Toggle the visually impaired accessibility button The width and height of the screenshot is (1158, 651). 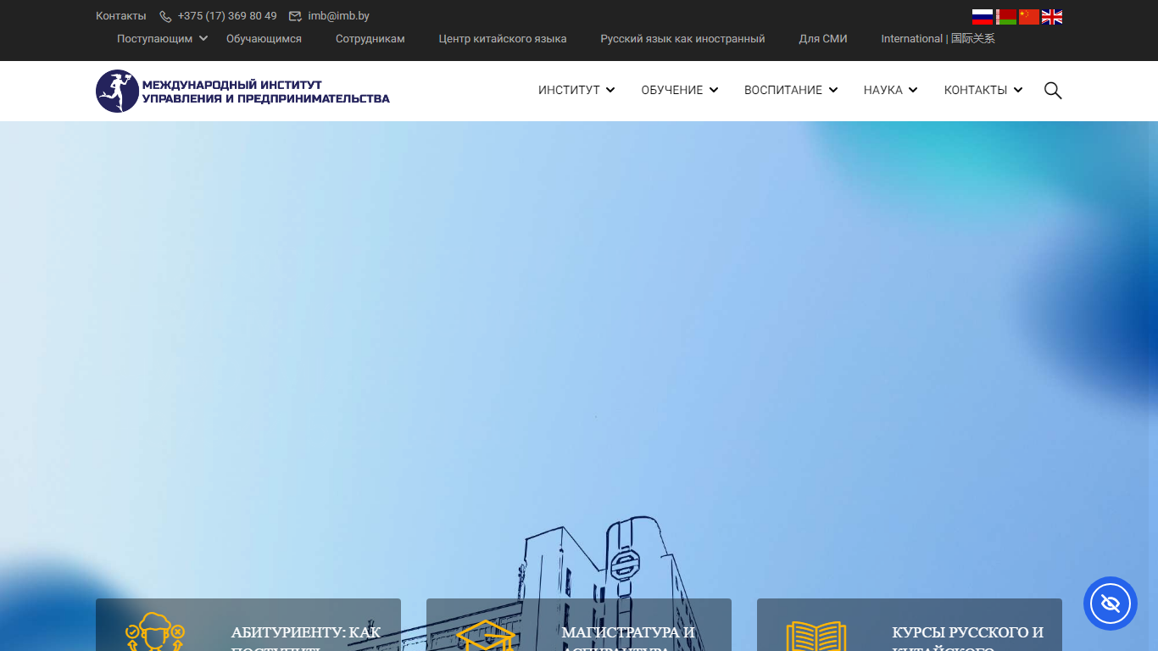(x=1111, y=604)
